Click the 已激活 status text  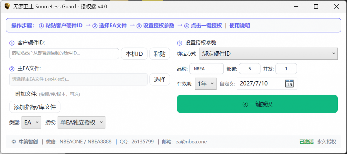(306, 142)
